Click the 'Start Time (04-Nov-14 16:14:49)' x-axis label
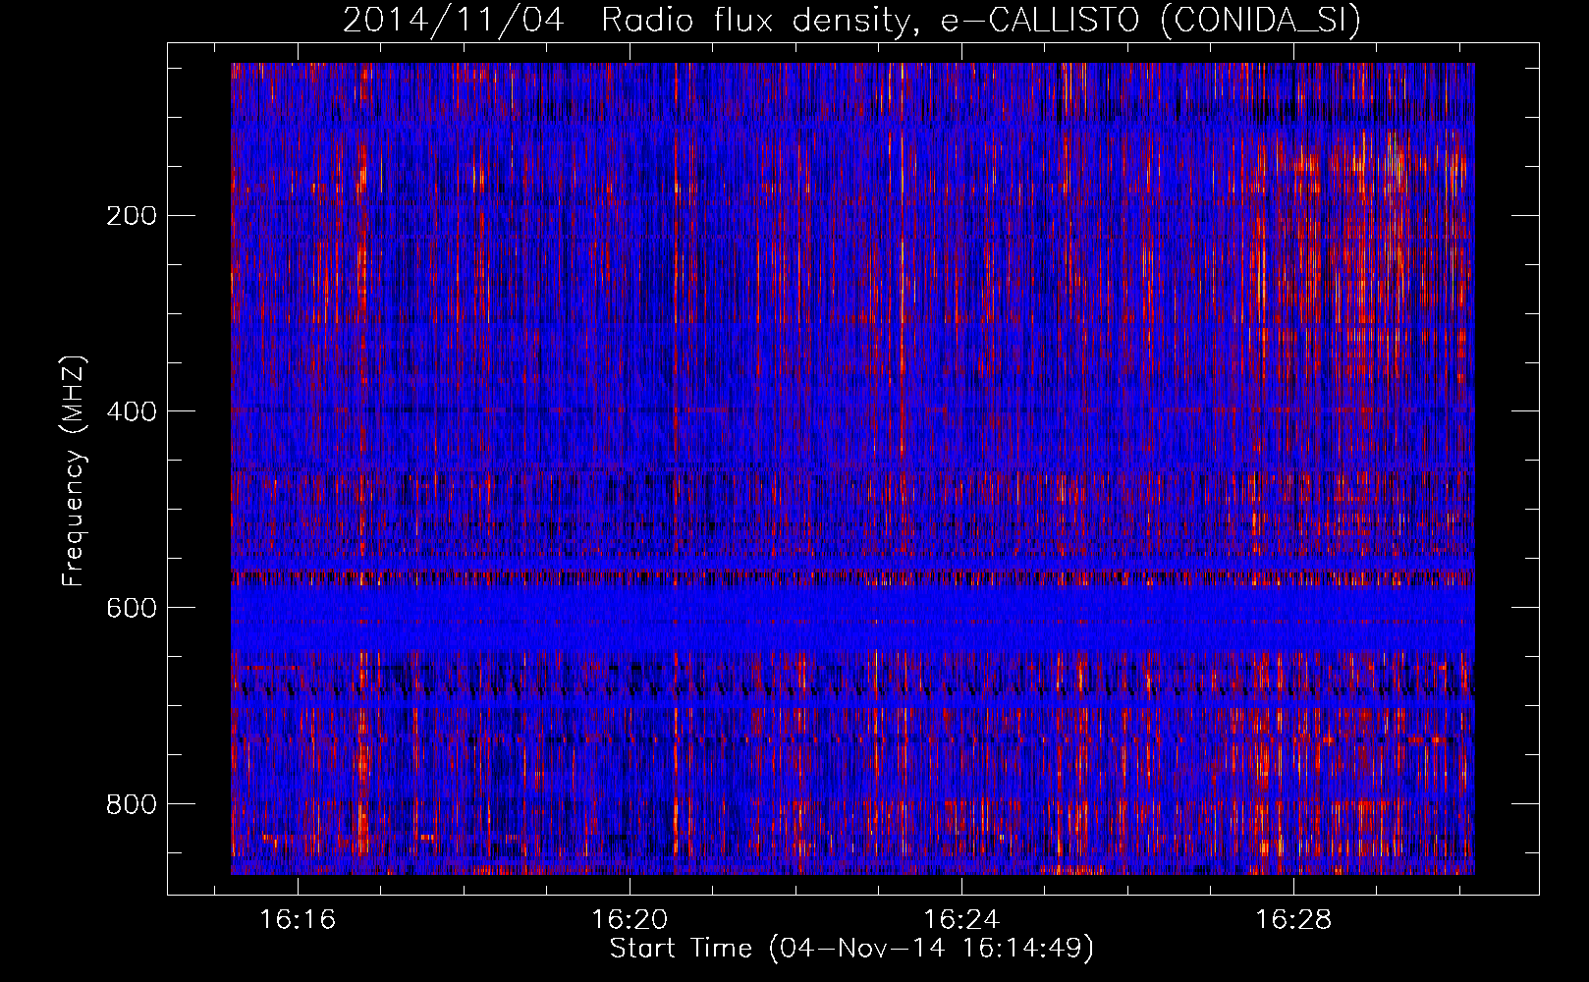 851,949
